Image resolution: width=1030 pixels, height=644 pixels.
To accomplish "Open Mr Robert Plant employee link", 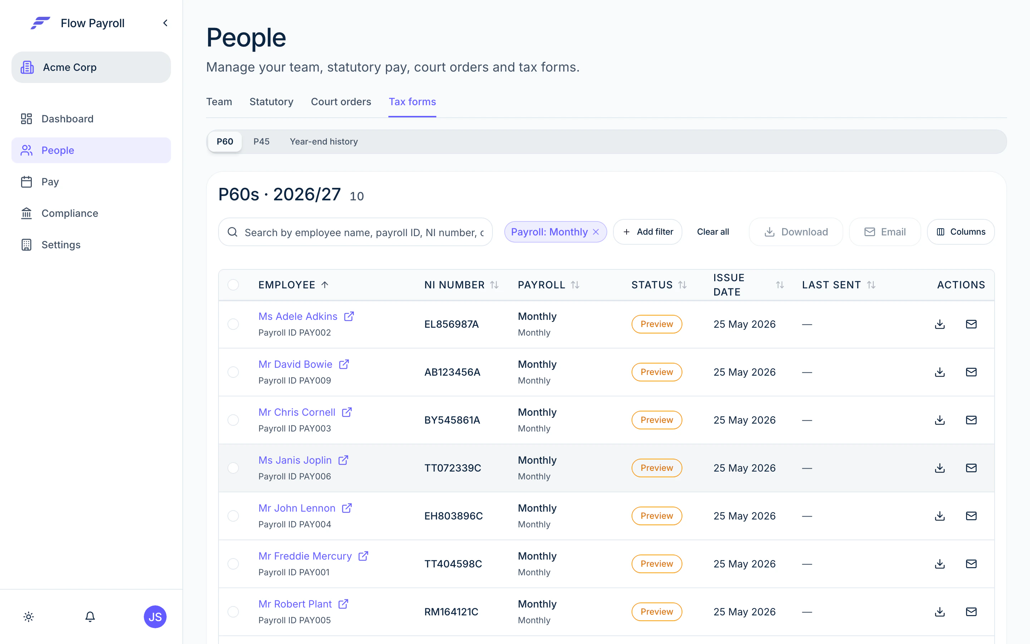I will 295,604.
